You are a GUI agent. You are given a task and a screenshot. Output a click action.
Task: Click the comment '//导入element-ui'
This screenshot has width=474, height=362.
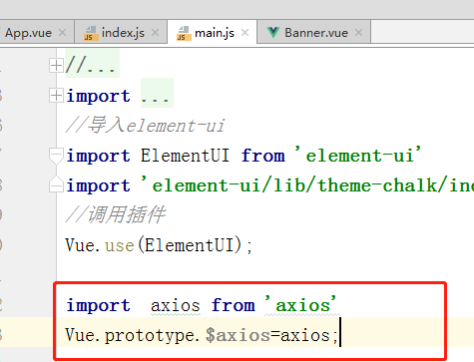coord(145,126)
